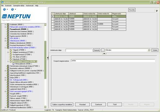The image size is (160, 112).
Task: Open the Help menu
Action: tap(37, 6)
